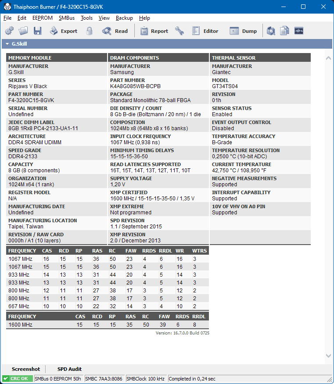Open the Editor from the toolbar
This screenshot has width=334, height=384.
(x=205, y=31)
